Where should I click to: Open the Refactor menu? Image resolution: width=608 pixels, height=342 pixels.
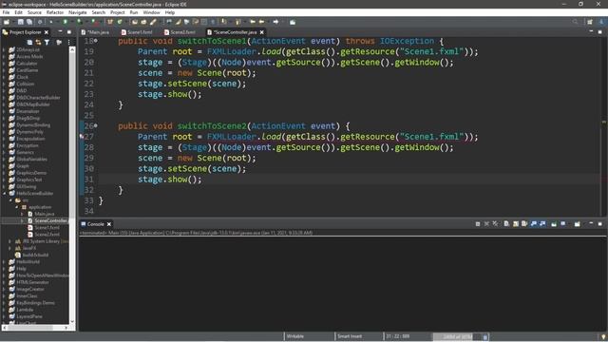click(55, 12)
